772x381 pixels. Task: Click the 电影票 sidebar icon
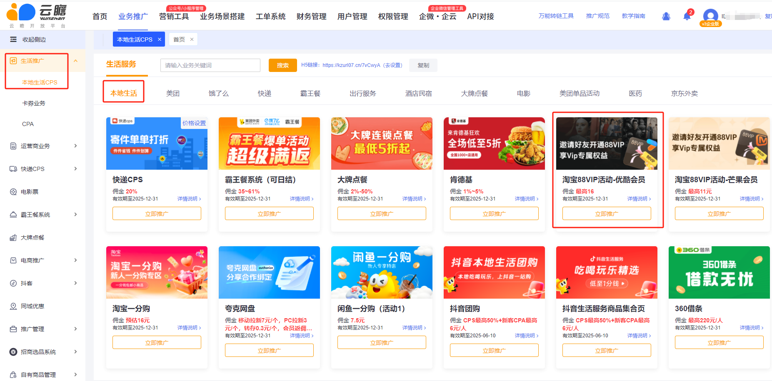(x=13, y=192)
